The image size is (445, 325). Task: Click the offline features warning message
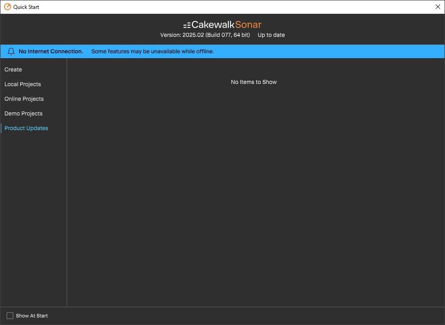(x=153, y=52)
